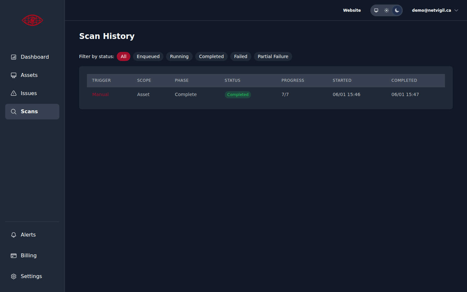The height and width of the screenshot is (292, 467).
Task: Click the 7/7 progress value
Action: pyautogui.click(x=285, y=94)
